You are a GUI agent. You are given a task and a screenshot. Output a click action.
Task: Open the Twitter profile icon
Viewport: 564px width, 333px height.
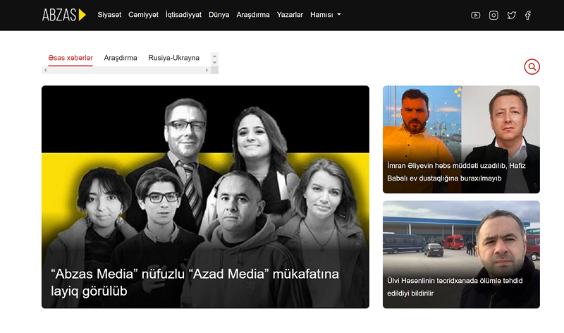click(511, 15)
